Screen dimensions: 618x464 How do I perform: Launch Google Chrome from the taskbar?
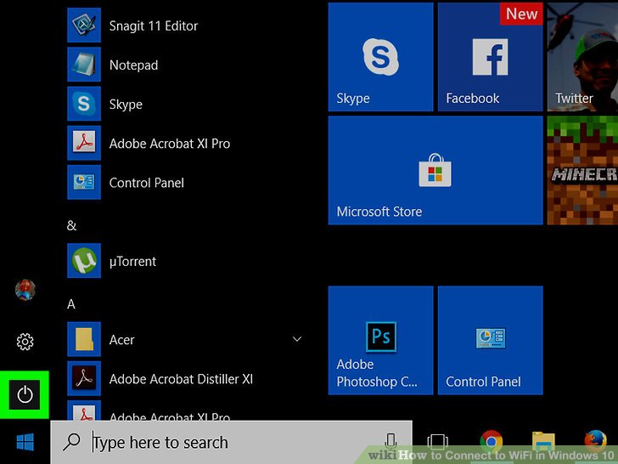pyautogui.click(x=491, y=441)
